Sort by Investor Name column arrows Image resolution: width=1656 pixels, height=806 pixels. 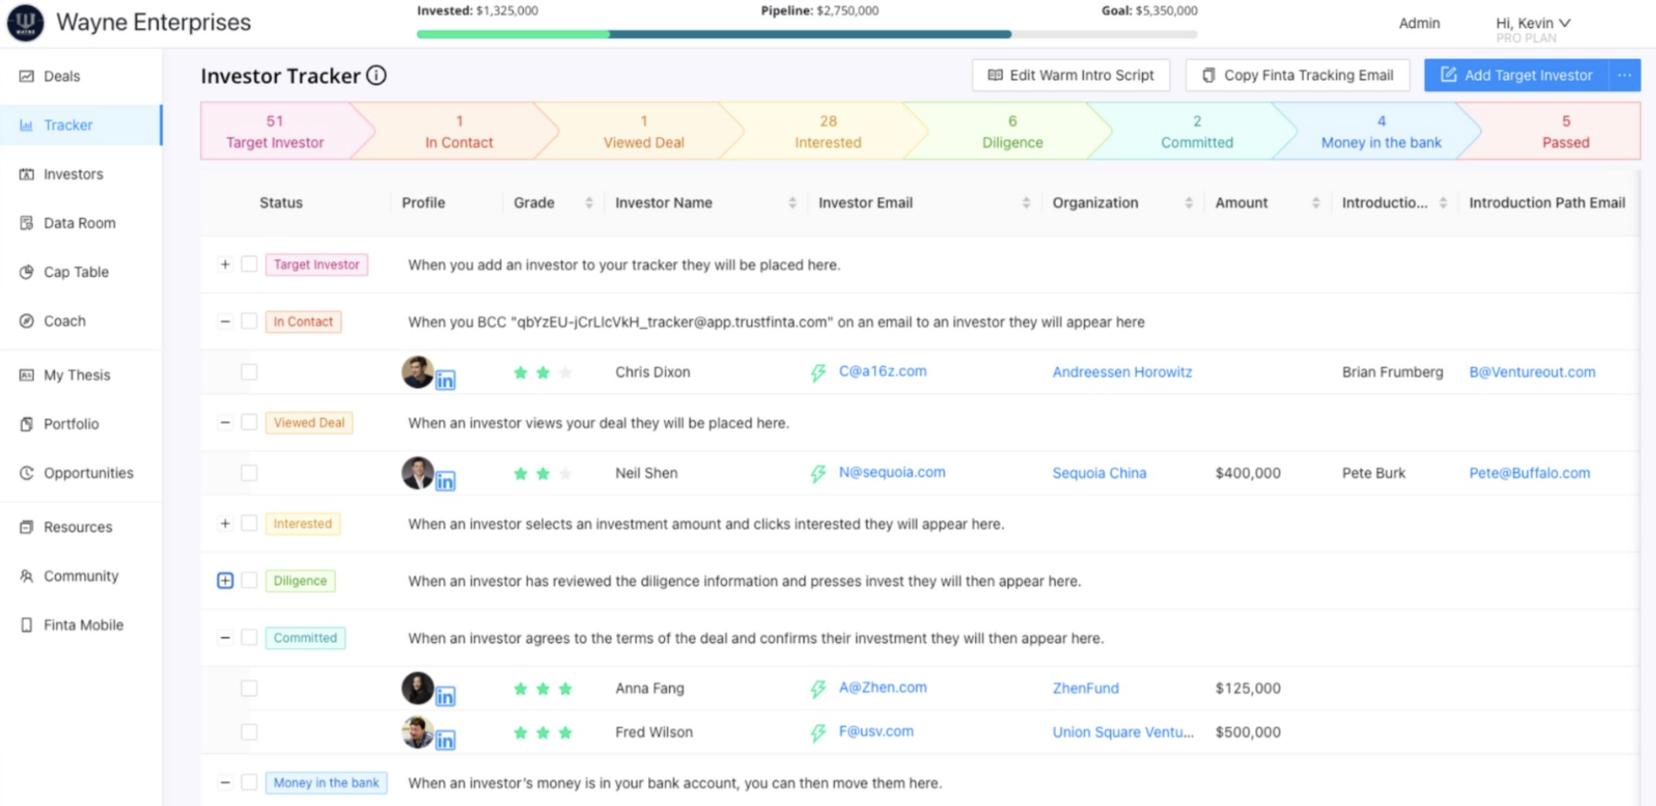pyautogui.click(x=793, y=203)
